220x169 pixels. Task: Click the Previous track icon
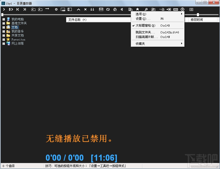[x=17, y=9]
